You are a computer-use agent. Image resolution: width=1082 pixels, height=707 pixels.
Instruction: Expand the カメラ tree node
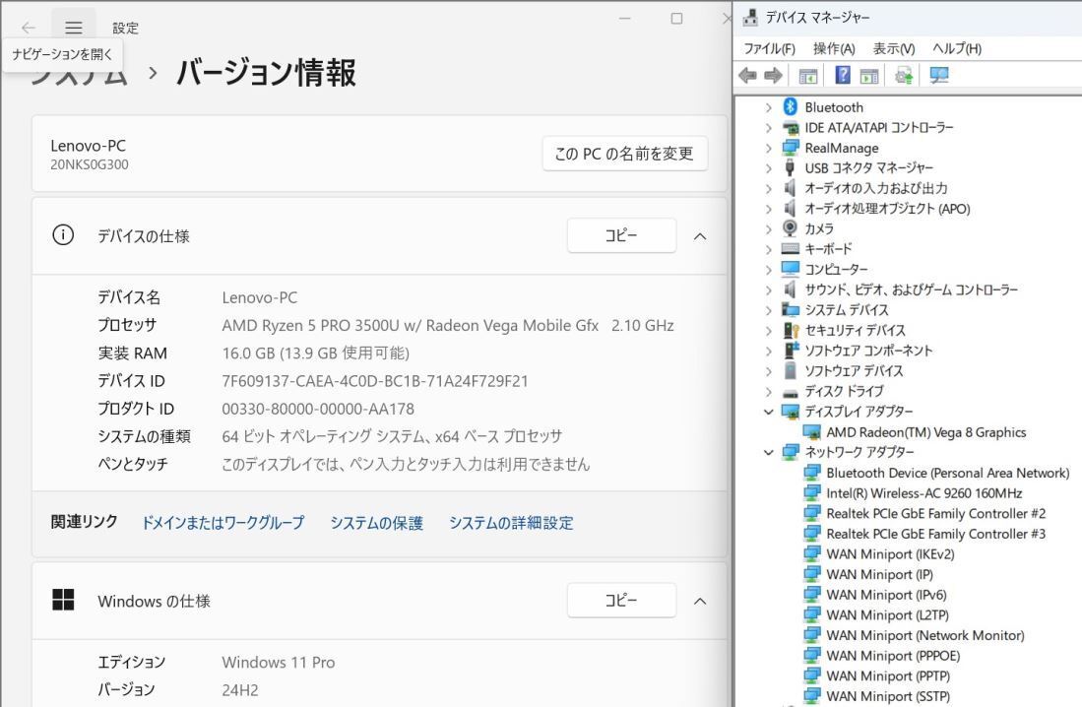click(x=768, y=229)
